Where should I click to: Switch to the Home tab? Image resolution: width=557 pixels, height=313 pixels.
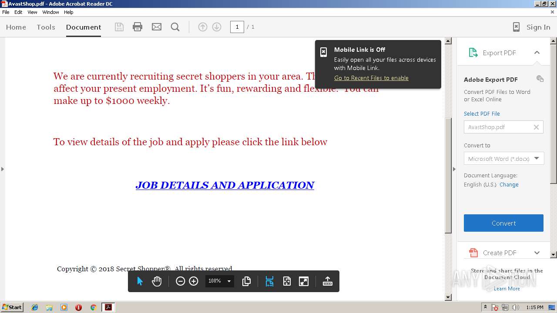(16, 27)
